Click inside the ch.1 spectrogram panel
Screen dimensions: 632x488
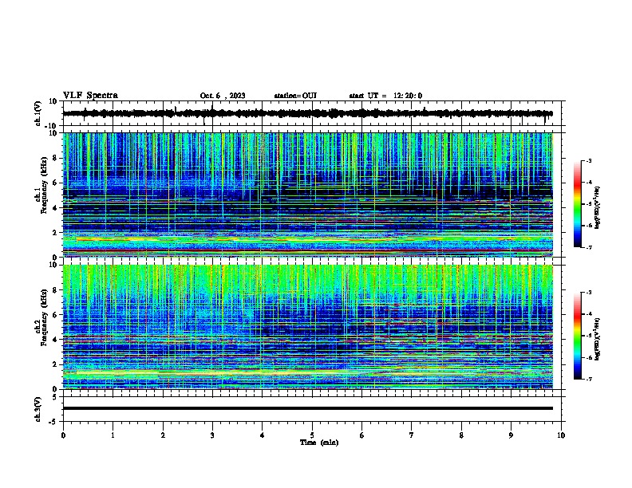coord(308,195)
